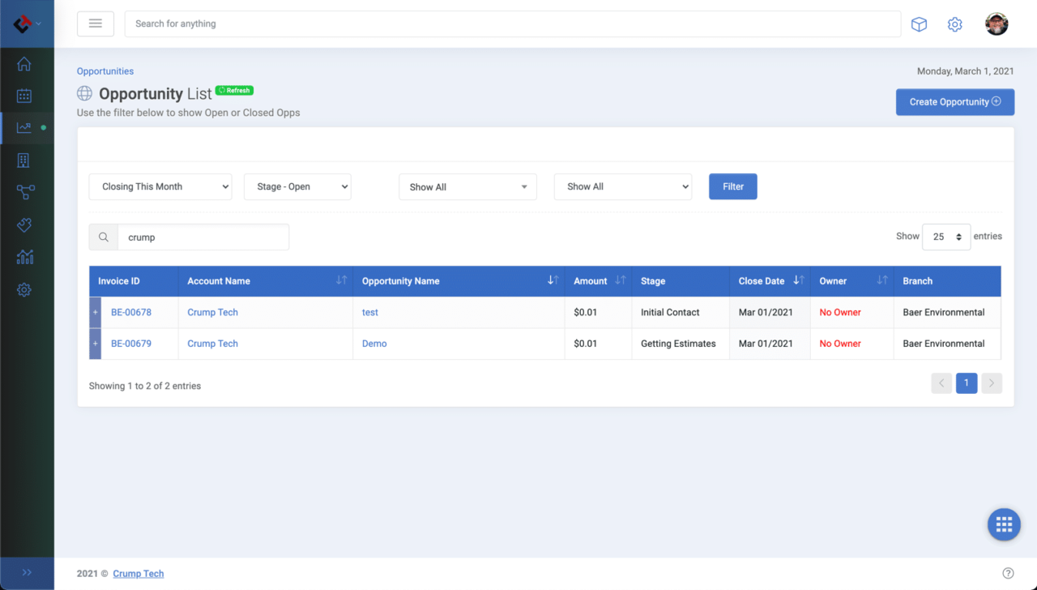Click the building icon in sidebar
The image size is (1037, 590).
24,160
